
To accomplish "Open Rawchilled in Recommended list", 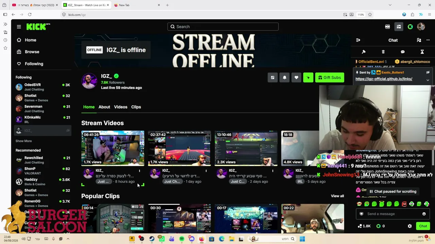I will [43, 160].
